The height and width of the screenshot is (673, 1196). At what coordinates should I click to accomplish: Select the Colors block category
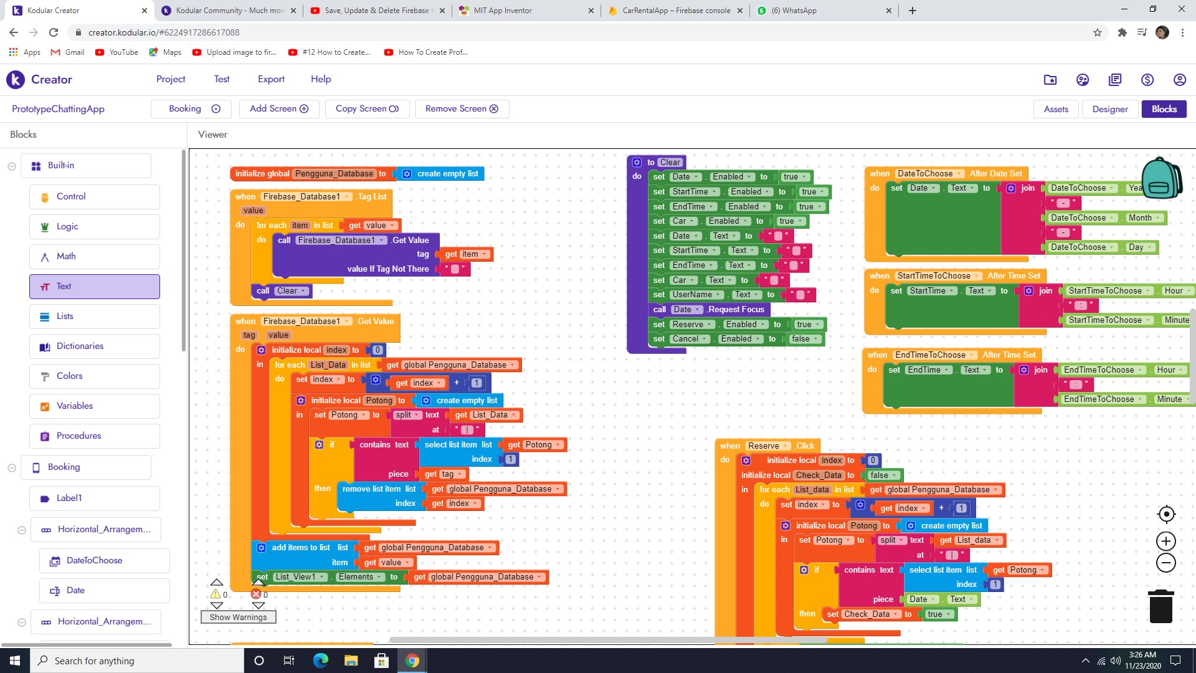69,376
